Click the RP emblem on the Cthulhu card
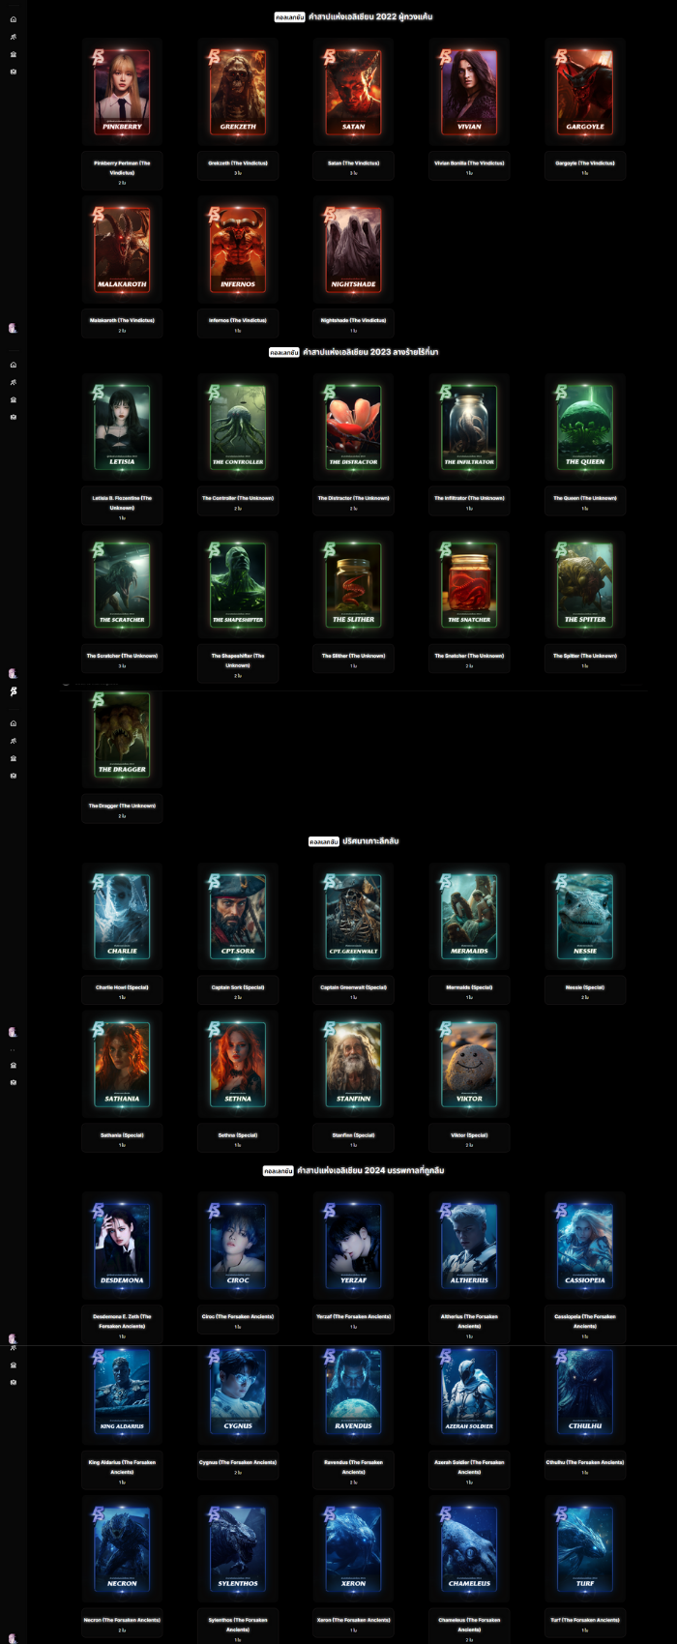Image resolution: width=677 pixels, height=1644 pixels. [561, 1357]
